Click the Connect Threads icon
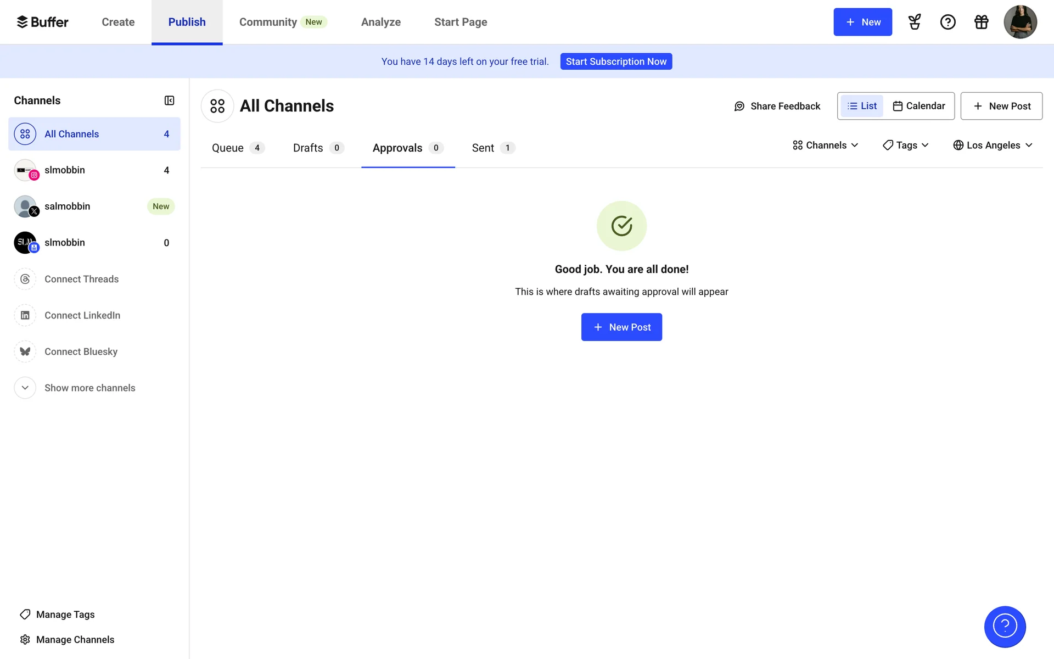The height and width of the screenshot is (659, 1054). 25,279
